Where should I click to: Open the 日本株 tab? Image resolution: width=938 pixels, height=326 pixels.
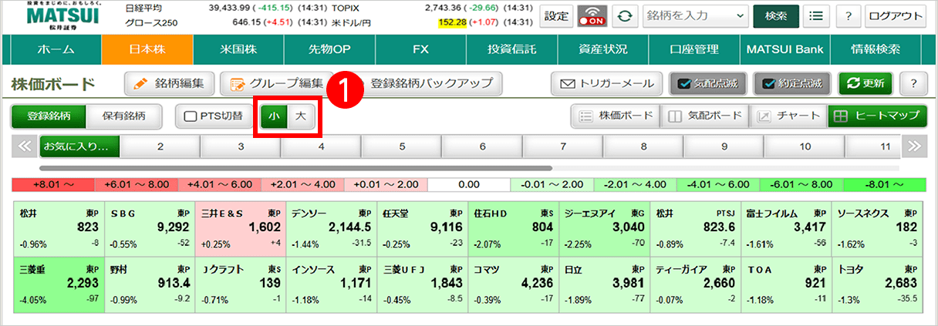click(x=147, y=49)
